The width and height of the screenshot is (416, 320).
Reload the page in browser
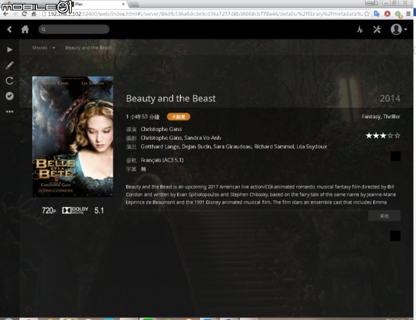point(24,14)
